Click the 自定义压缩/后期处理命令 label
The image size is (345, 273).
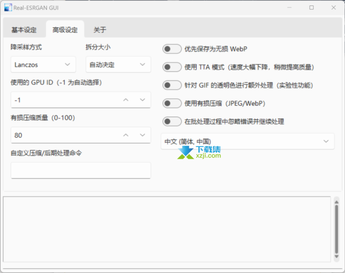point(46,153)
